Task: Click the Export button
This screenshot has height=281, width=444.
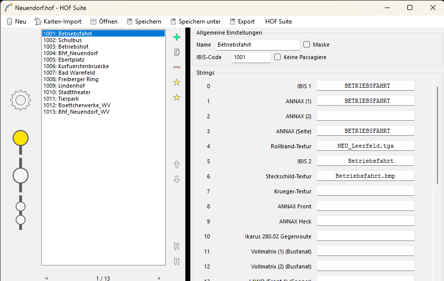Action: coord(243,22)
